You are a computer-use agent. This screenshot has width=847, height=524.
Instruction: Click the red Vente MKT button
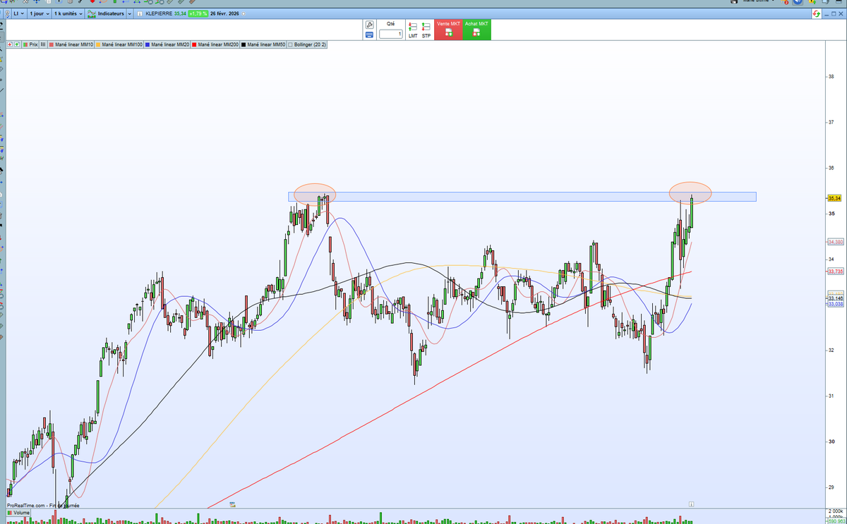[x=448, y=30]
